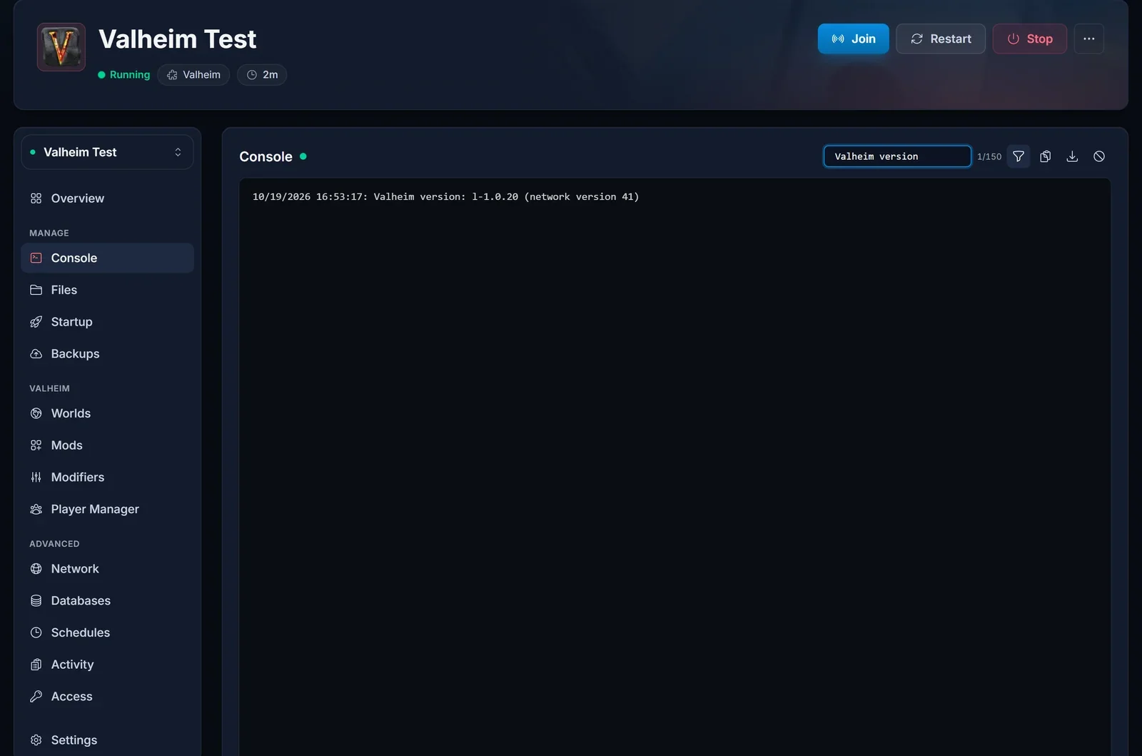Restart the Valheim Test server

point(941,39)
